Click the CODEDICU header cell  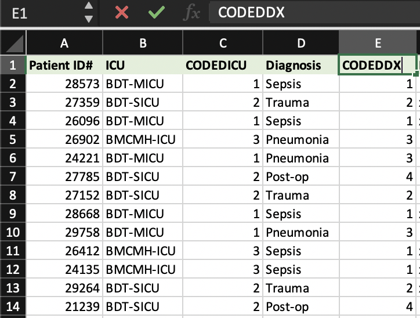223,65
